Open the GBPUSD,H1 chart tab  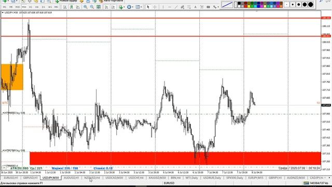point(31,178)
